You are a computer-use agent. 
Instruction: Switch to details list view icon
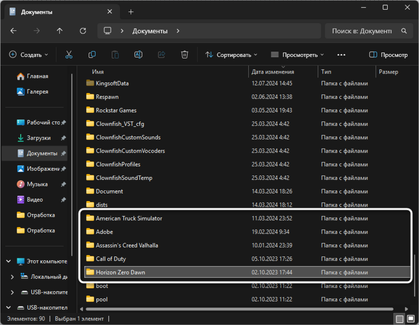[399, 319]
